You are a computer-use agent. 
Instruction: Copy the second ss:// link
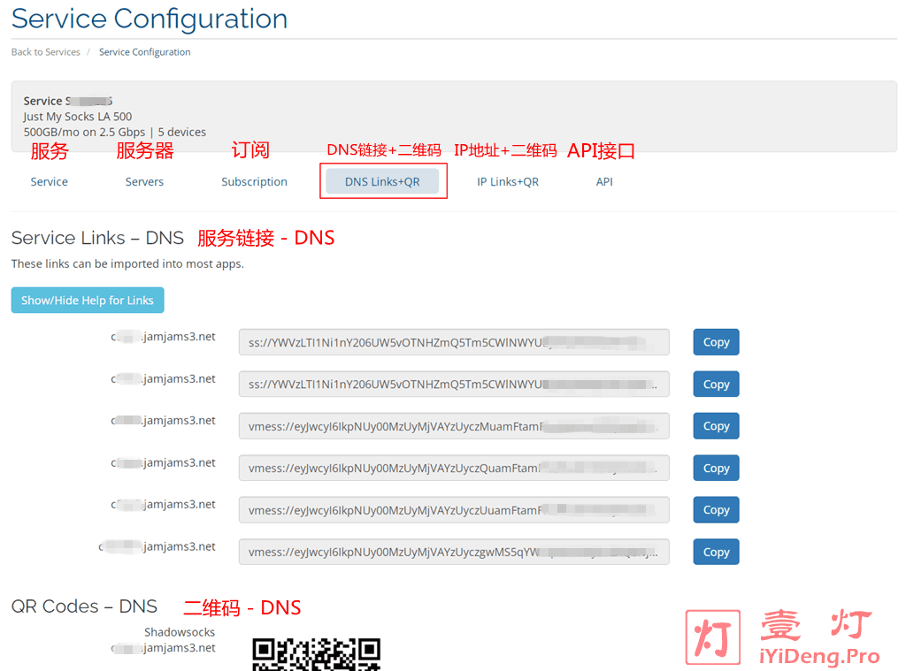pos(716,384)
